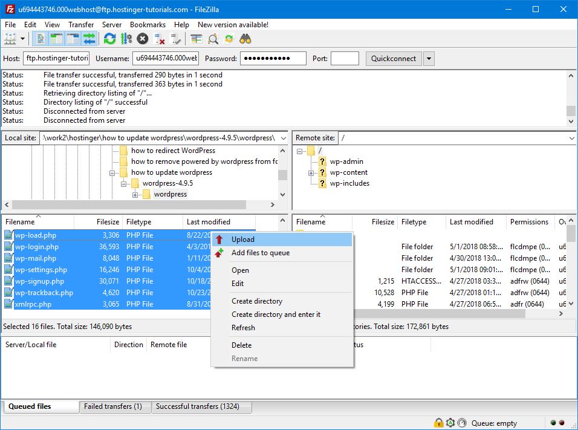Open the Site Manager icon
578x430 pixels.
coord(10,39)
